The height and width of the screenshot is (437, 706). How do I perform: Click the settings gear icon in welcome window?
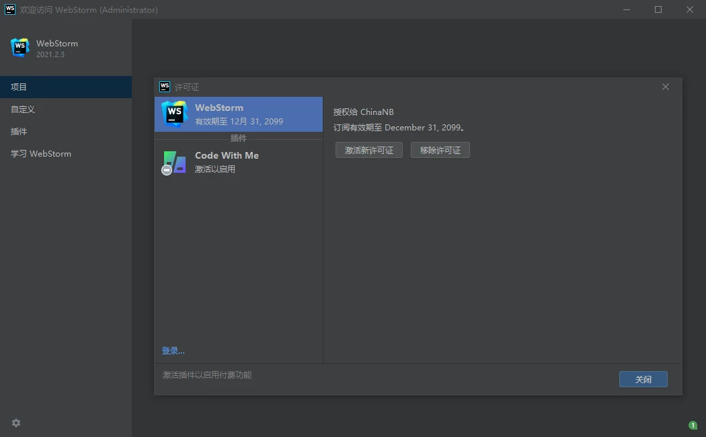click(16, 423)
